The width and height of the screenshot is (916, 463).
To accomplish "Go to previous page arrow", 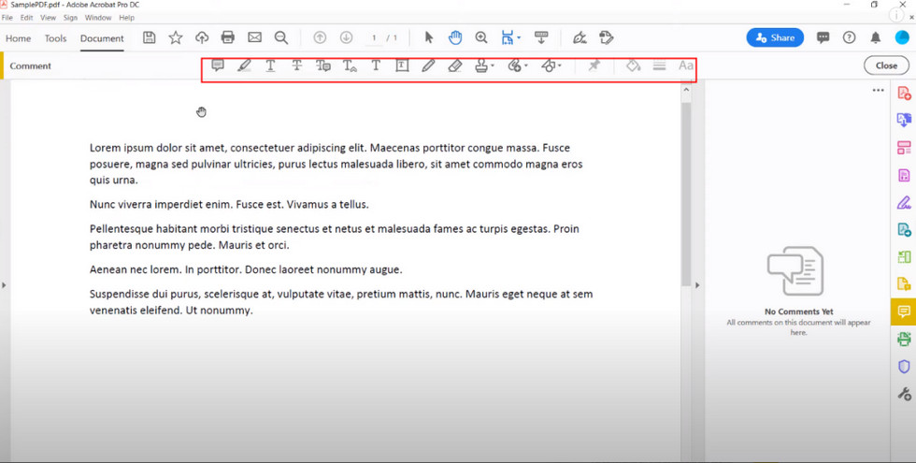I will pos(320,38).
